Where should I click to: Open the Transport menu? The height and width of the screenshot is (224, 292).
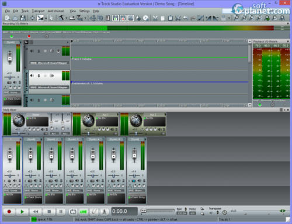coord(38,11)
